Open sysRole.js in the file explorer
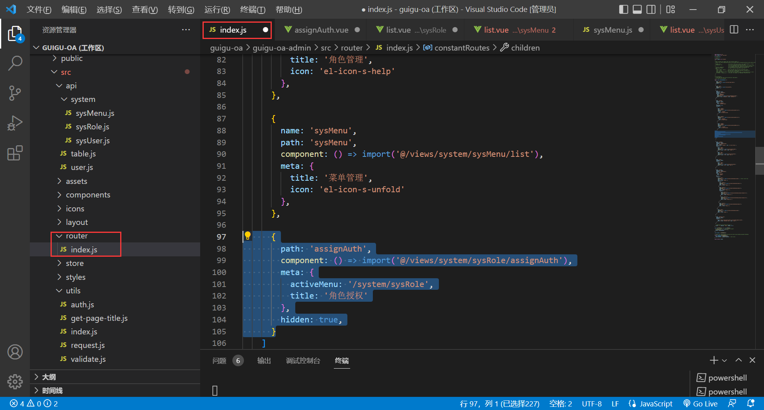Image resolution: width=764 pixels, height=410 pixels. point(92,127)
